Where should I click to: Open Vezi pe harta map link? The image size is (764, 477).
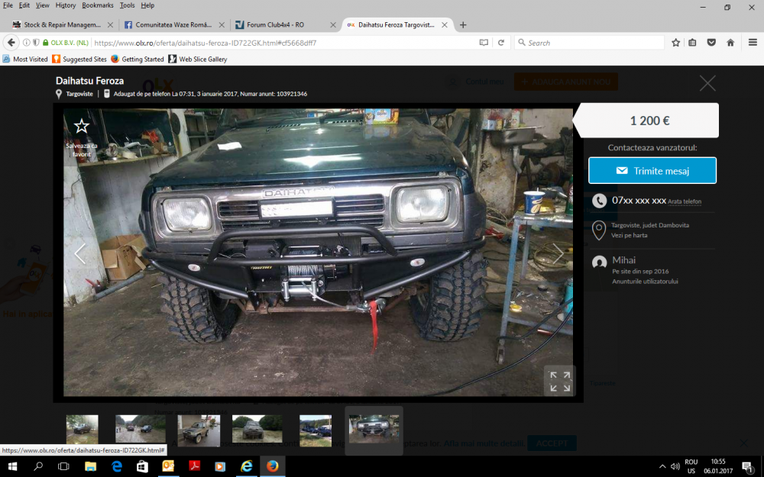(629, 235)
